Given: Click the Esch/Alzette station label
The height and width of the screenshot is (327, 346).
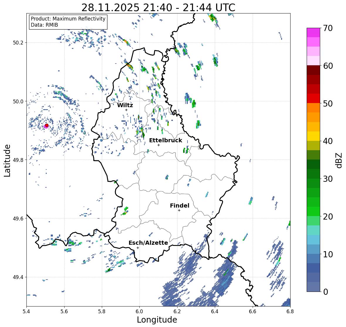Looking at the screenshot, I should coord(148,243).
